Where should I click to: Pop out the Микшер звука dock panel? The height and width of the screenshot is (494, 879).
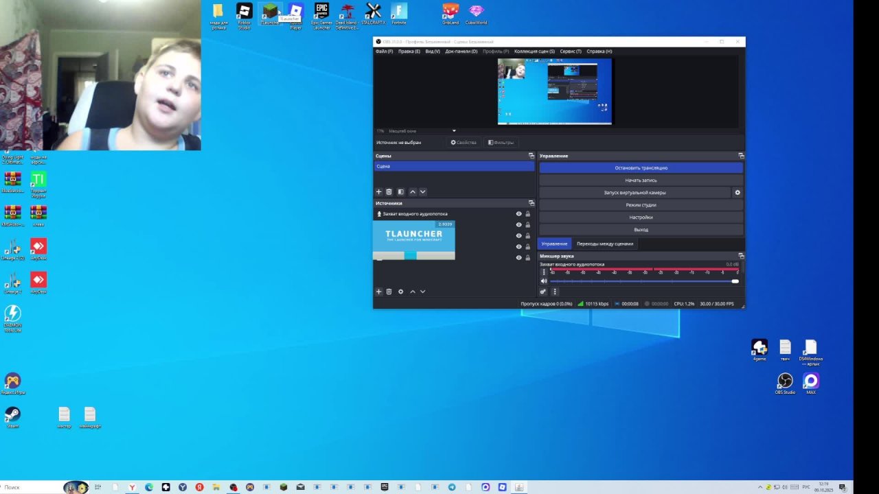click(740, 256)
